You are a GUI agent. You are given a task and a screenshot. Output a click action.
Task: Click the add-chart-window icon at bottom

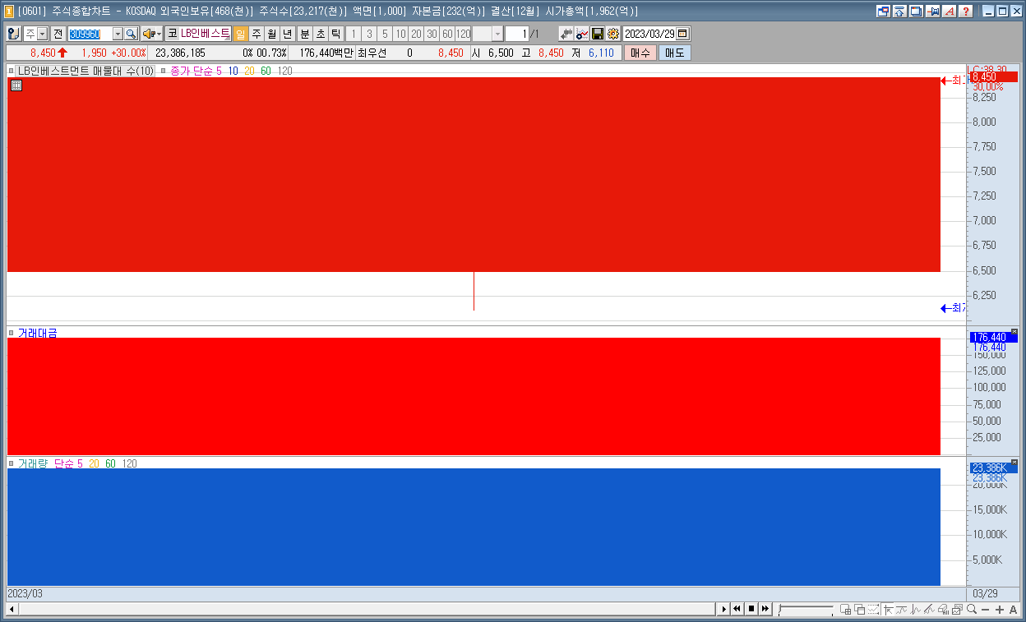[x=845, y=609]
